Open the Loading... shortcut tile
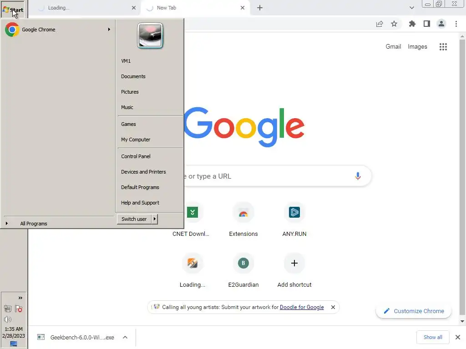The height and width of the screenshot is (349, 466). click(x=192, y=271)
